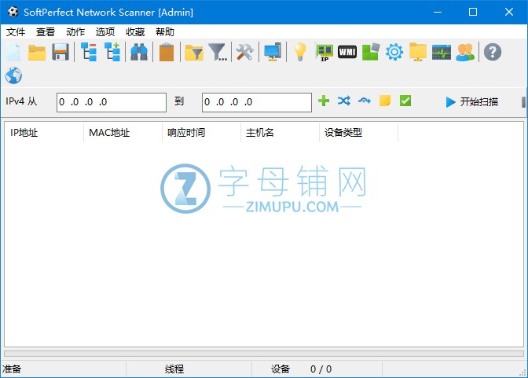This screenshot has width=528, height=378.
Task: Click the blue shuffle arrows icon
Action: point(344,101)
